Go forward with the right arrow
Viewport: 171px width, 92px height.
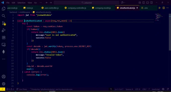(x=51, y=3)
